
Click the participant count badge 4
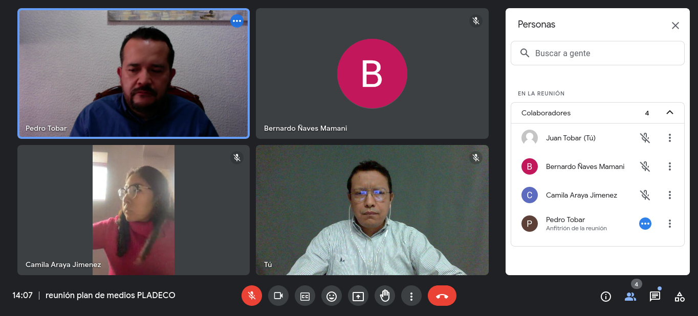636,284
